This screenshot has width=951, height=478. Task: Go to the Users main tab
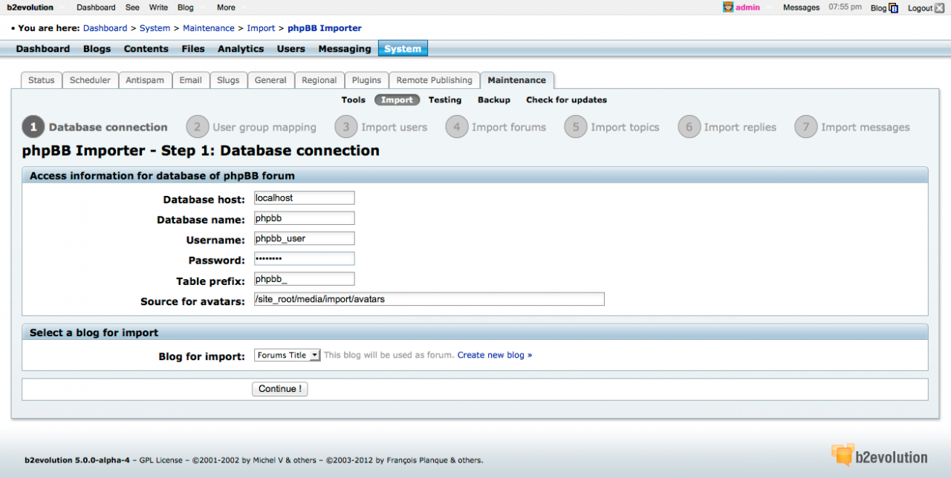click(291, 49)
